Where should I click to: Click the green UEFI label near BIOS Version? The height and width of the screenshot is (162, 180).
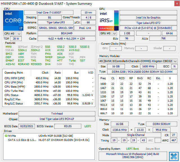(x=87, y=126)
